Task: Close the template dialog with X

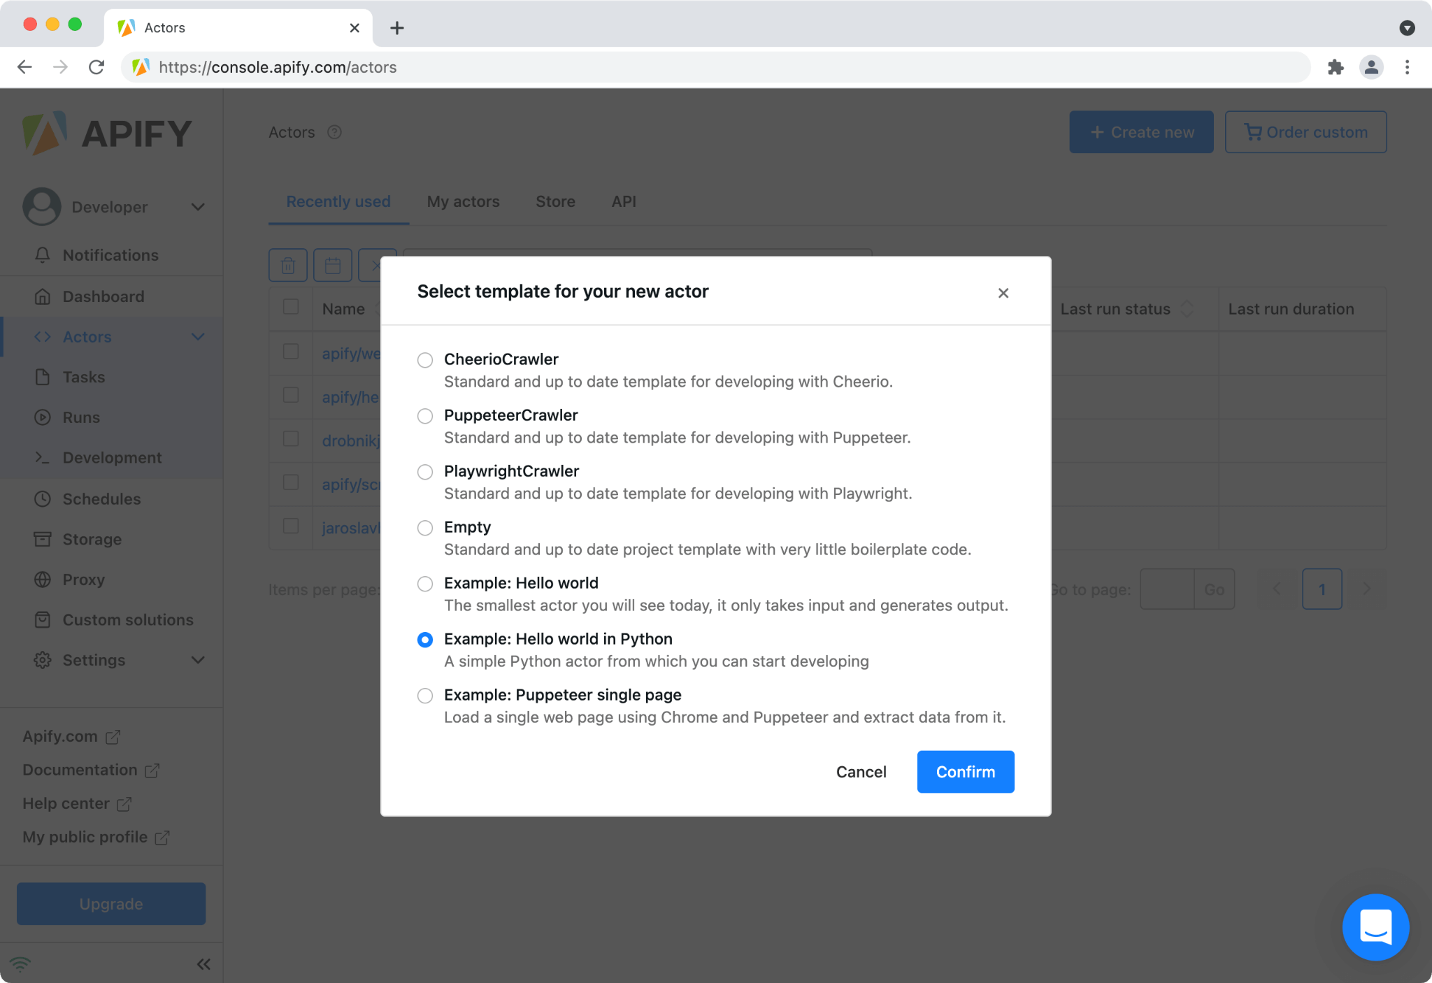Action: coord(1003,293)
